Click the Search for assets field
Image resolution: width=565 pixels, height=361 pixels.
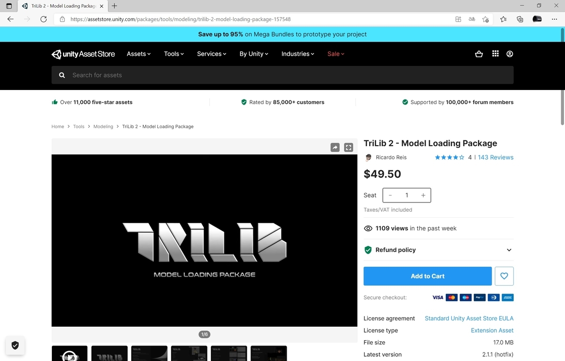(282, 75)
